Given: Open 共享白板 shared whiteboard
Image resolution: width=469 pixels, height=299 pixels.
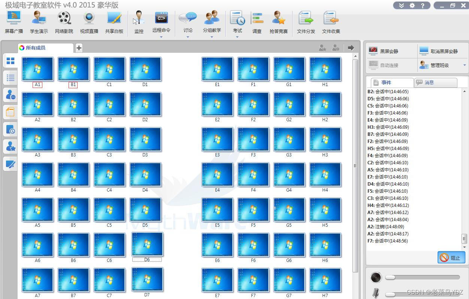Looking at the screenshot, I should tap(114, 22).
